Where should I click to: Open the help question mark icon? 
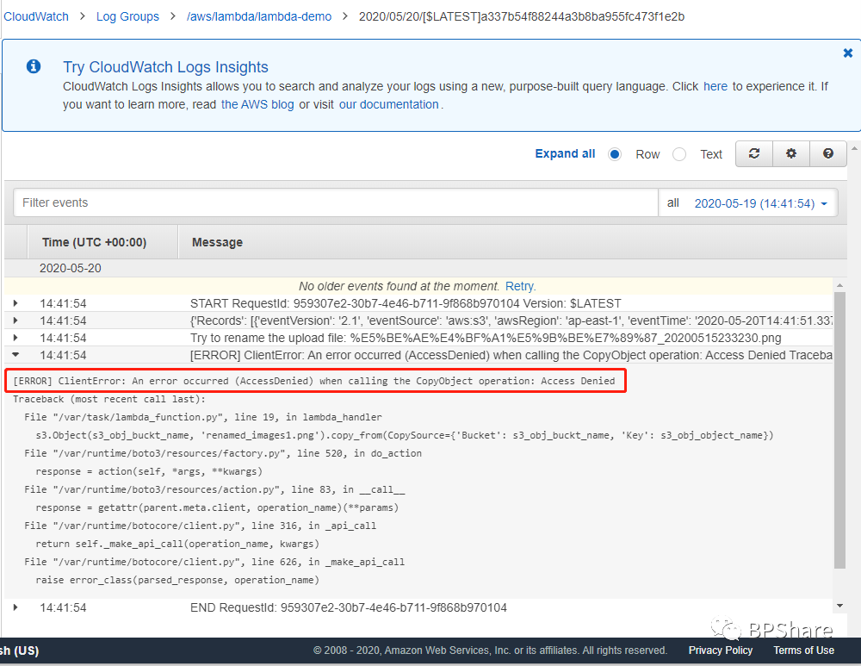[828, 154]
